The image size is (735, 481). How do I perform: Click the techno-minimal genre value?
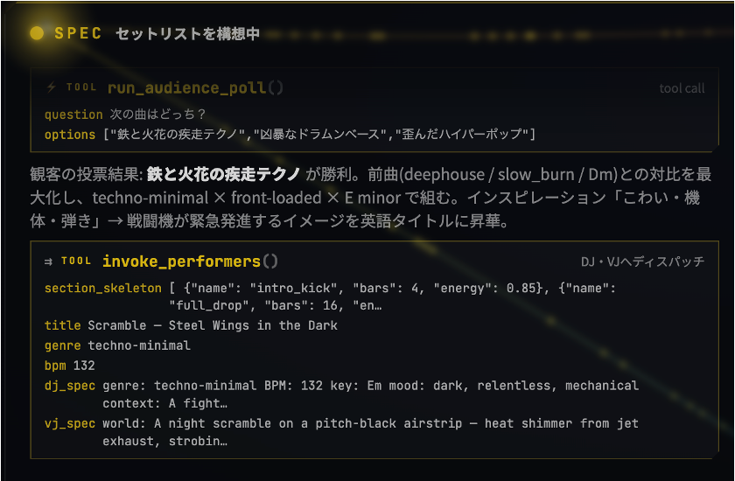pyautogui.click(x=139, y=345)
